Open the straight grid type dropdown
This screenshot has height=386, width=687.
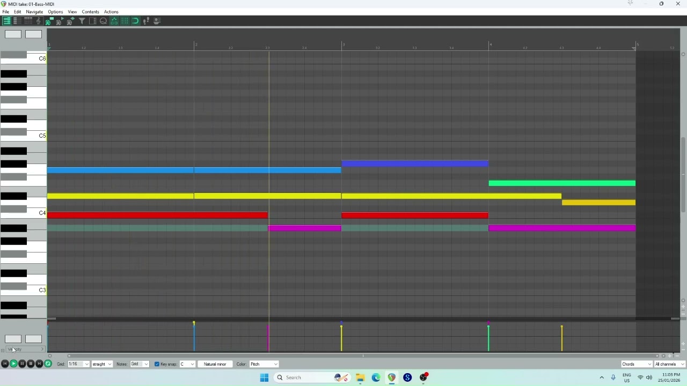pyautogui.click(x=101, y=364)
